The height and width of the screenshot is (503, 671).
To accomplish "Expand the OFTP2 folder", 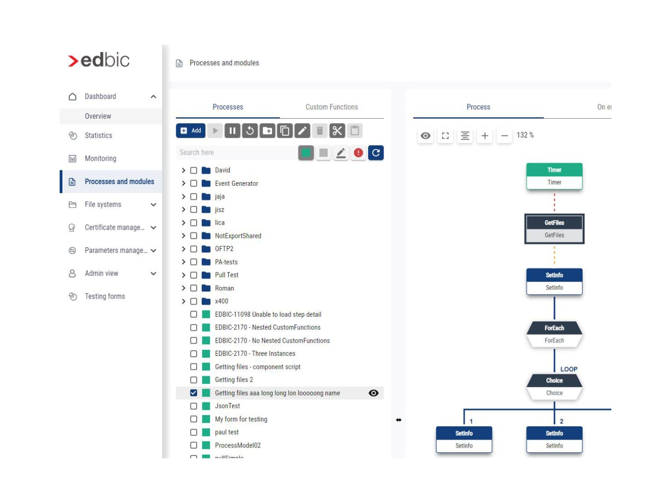I will coord(183,249).
